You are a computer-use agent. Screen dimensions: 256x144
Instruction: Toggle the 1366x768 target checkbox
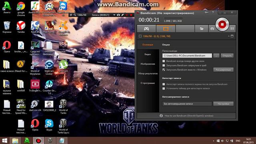tap(140, 36)
